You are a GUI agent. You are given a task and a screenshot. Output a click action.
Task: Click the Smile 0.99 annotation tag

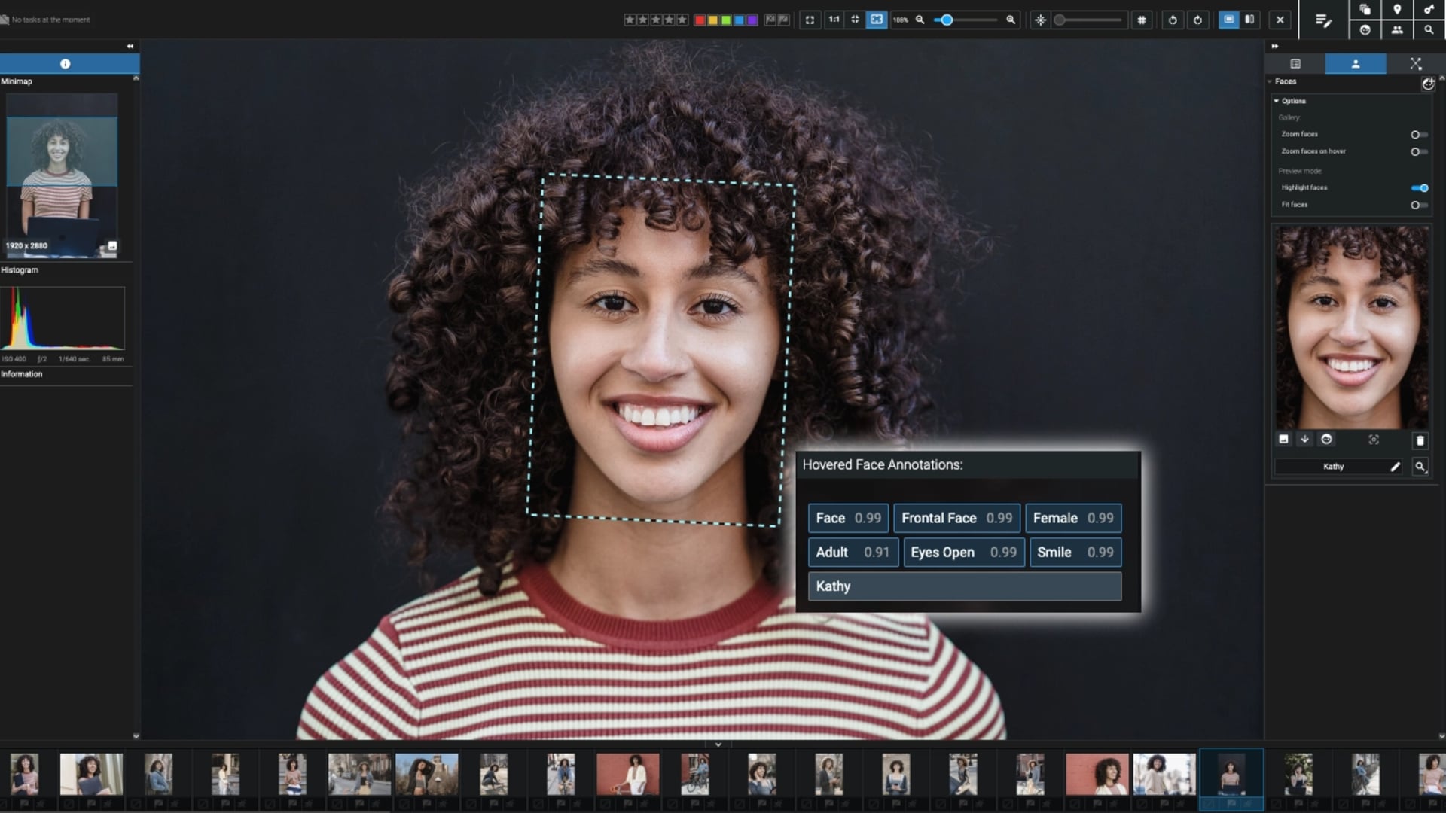(x=1075, y=553)
